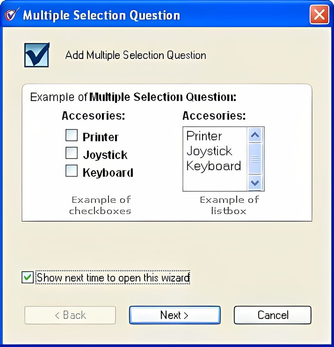Select Keyboard in the listbox

(213, 166)
